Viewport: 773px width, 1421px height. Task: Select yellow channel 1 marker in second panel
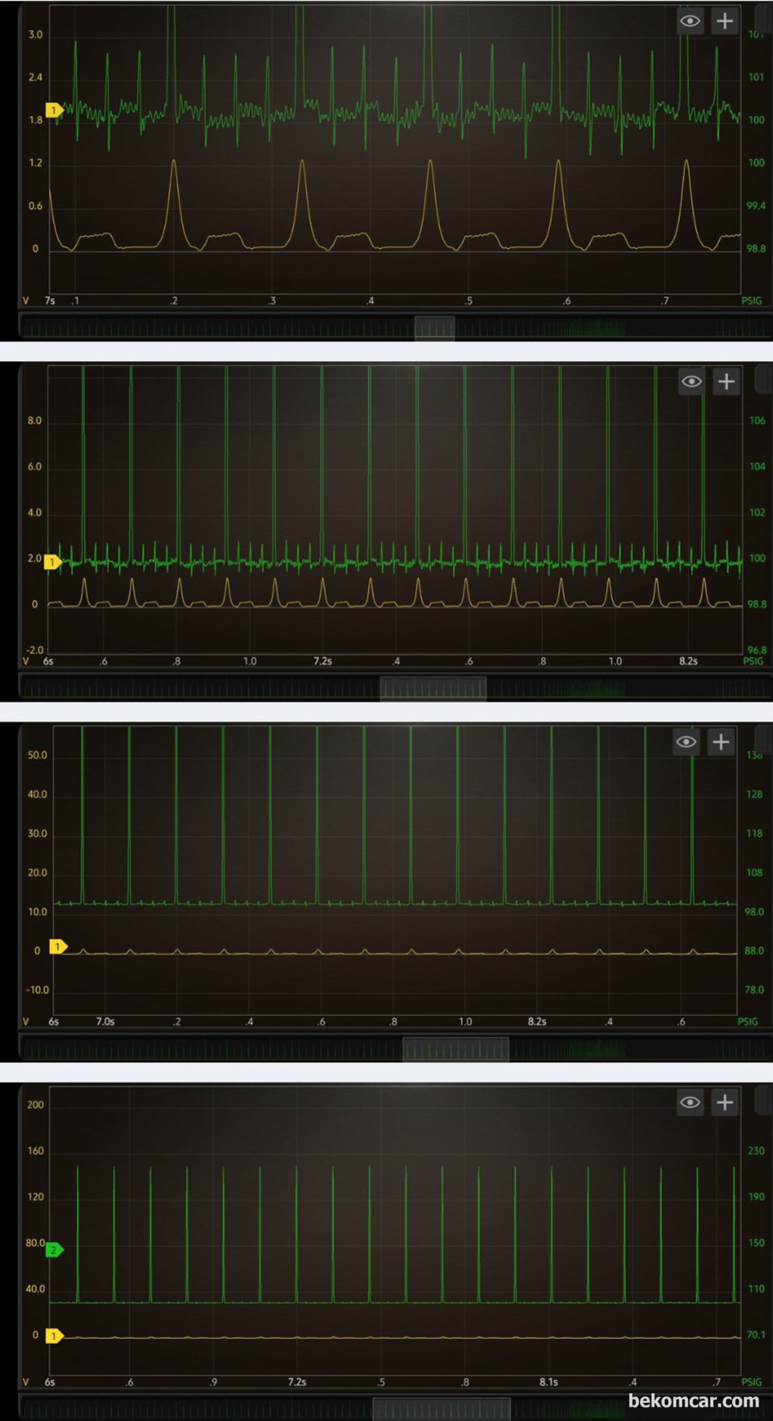click(x=53, y=562)
